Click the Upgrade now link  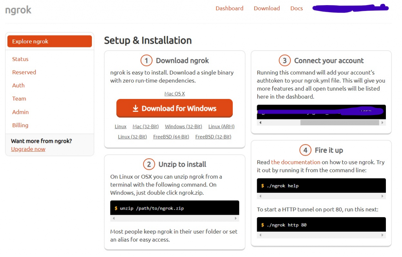[28, 149]
